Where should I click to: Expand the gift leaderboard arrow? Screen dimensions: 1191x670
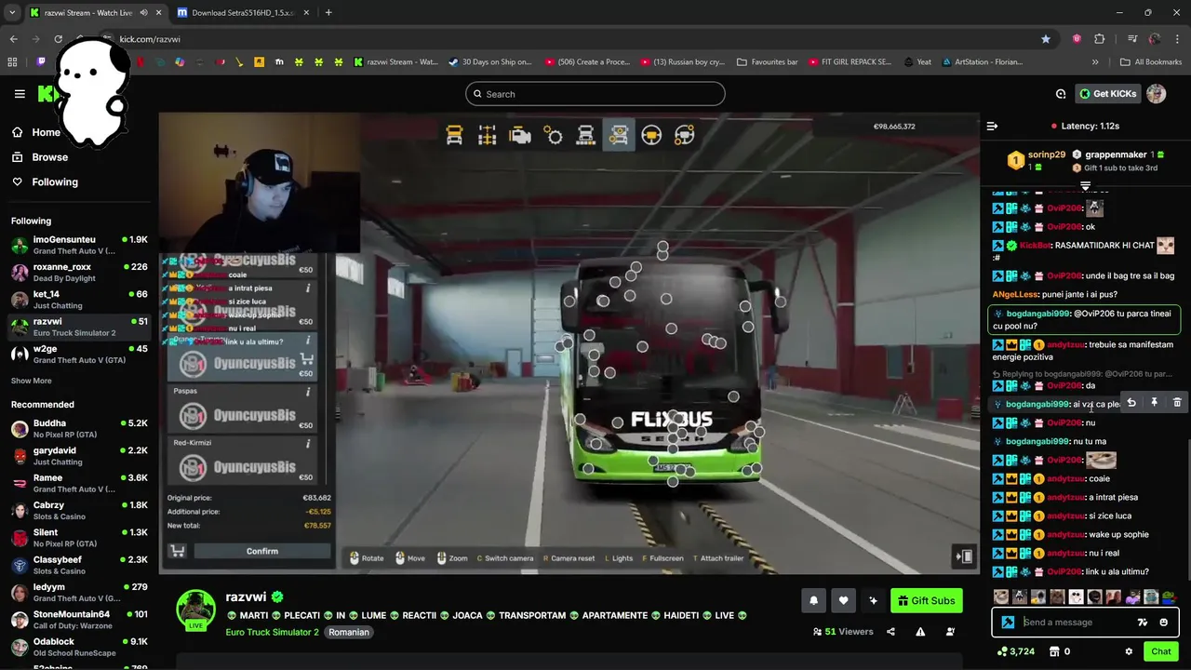pyautogui.click(x=1085, y=186)
